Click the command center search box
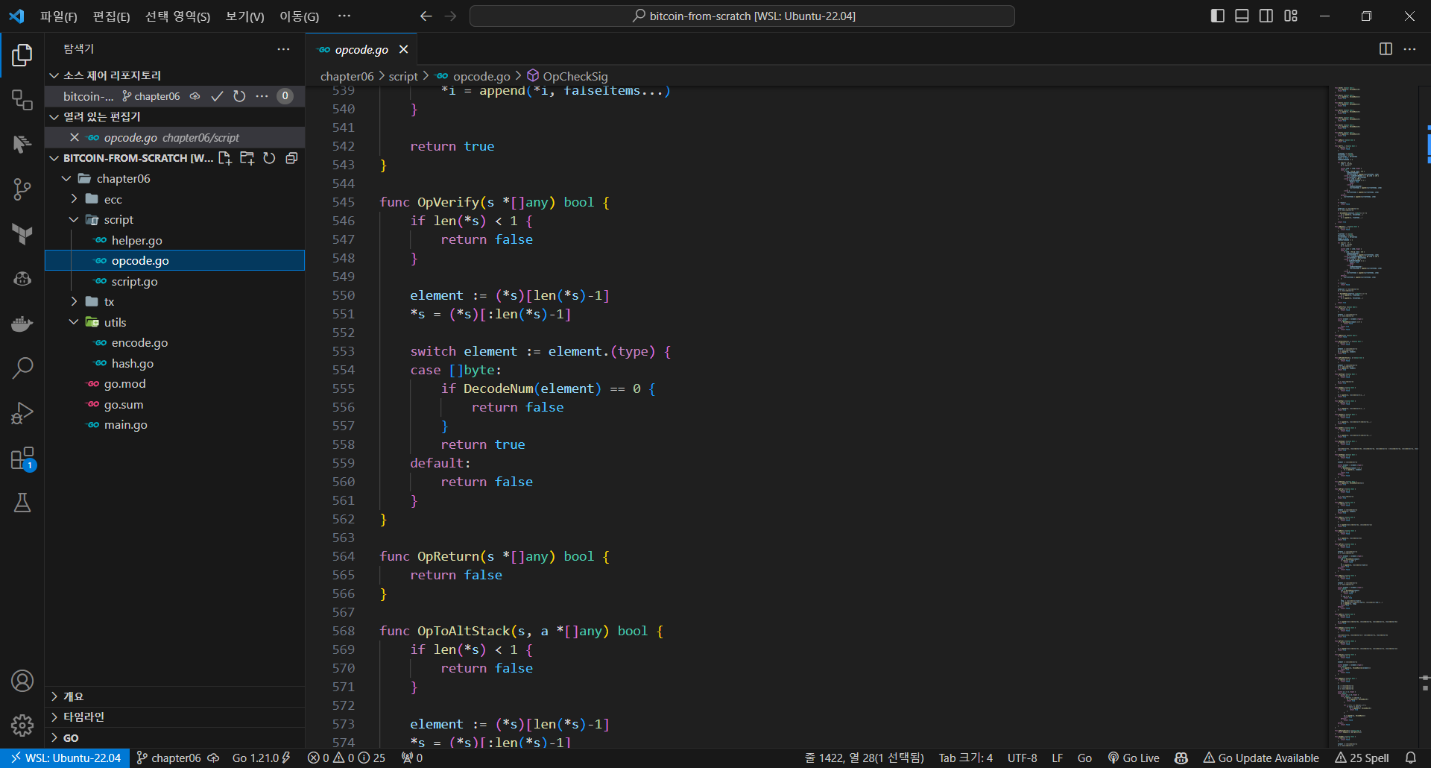Image resolution: width=1431 pixels, height=768 pixels. click(742, 16)
